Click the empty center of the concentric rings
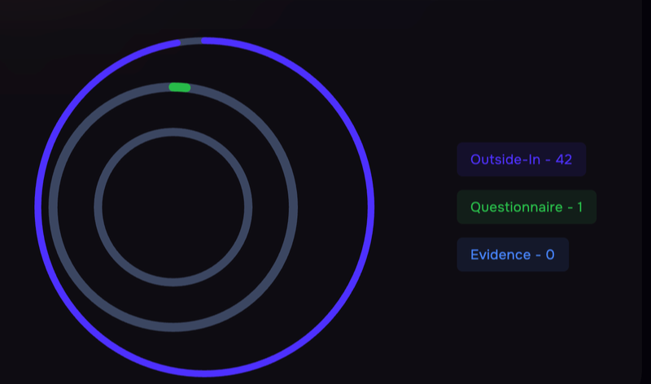 (173, 207)
